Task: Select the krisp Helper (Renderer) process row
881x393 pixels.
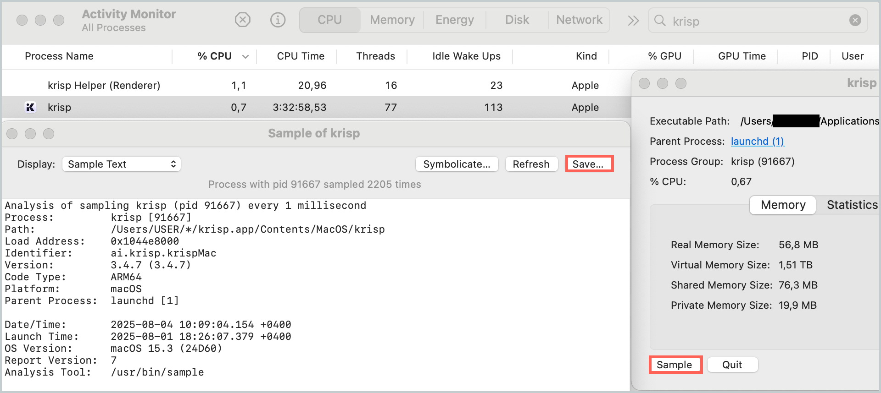Action: pyautogui.click(x=104, y=85)
